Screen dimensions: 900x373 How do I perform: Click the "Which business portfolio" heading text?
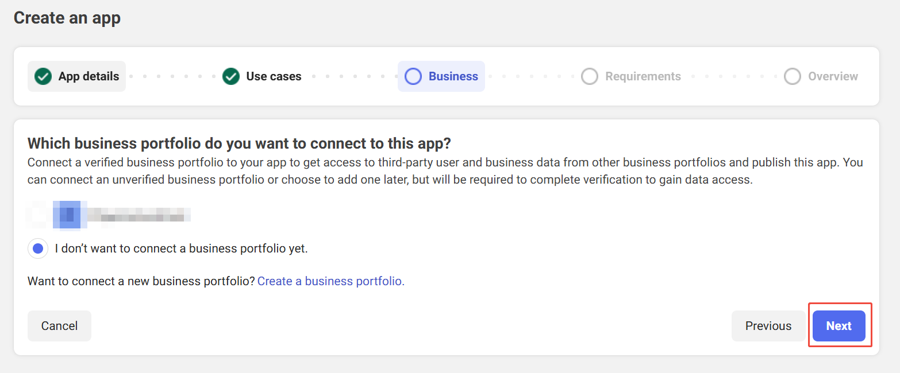240,143
